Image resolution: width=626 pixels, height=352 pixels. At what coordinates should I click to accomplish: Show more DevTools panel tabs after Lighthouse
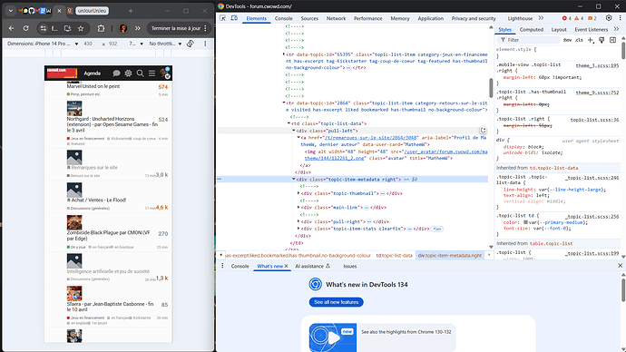[541, 18]
